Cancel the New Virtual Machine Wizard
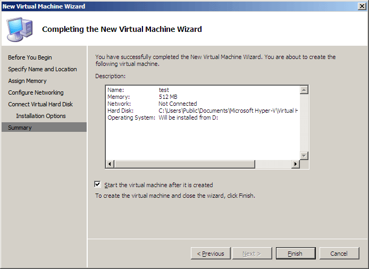 339,254
